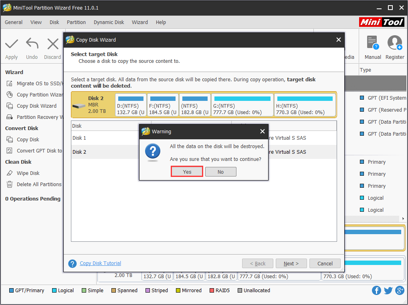Select the G:(NTFS) 777.7 GB block in wizard
The width and height of the screenshot is (408, 305).
click(242, 105)
